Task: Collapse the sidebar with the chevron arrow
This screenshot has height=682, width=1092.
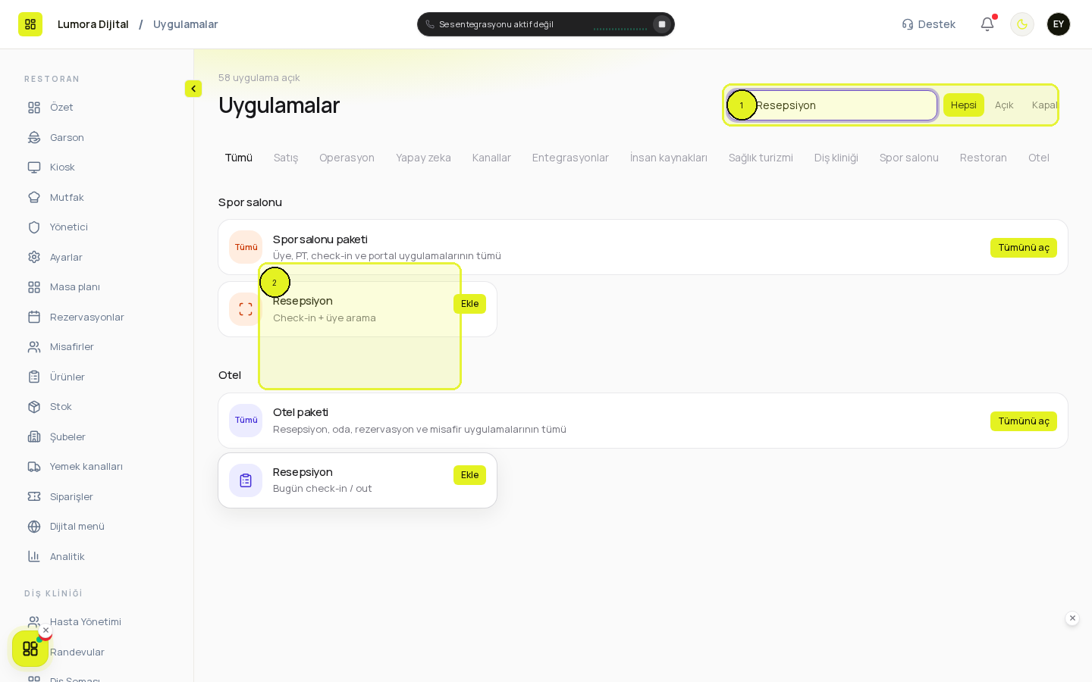Action: click(x=193, y=89)
